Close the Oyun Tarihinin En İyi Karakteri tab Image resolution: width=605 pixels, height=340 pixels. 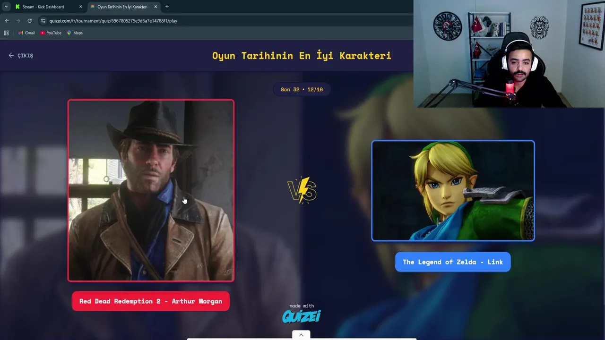(x=156, y=7)
